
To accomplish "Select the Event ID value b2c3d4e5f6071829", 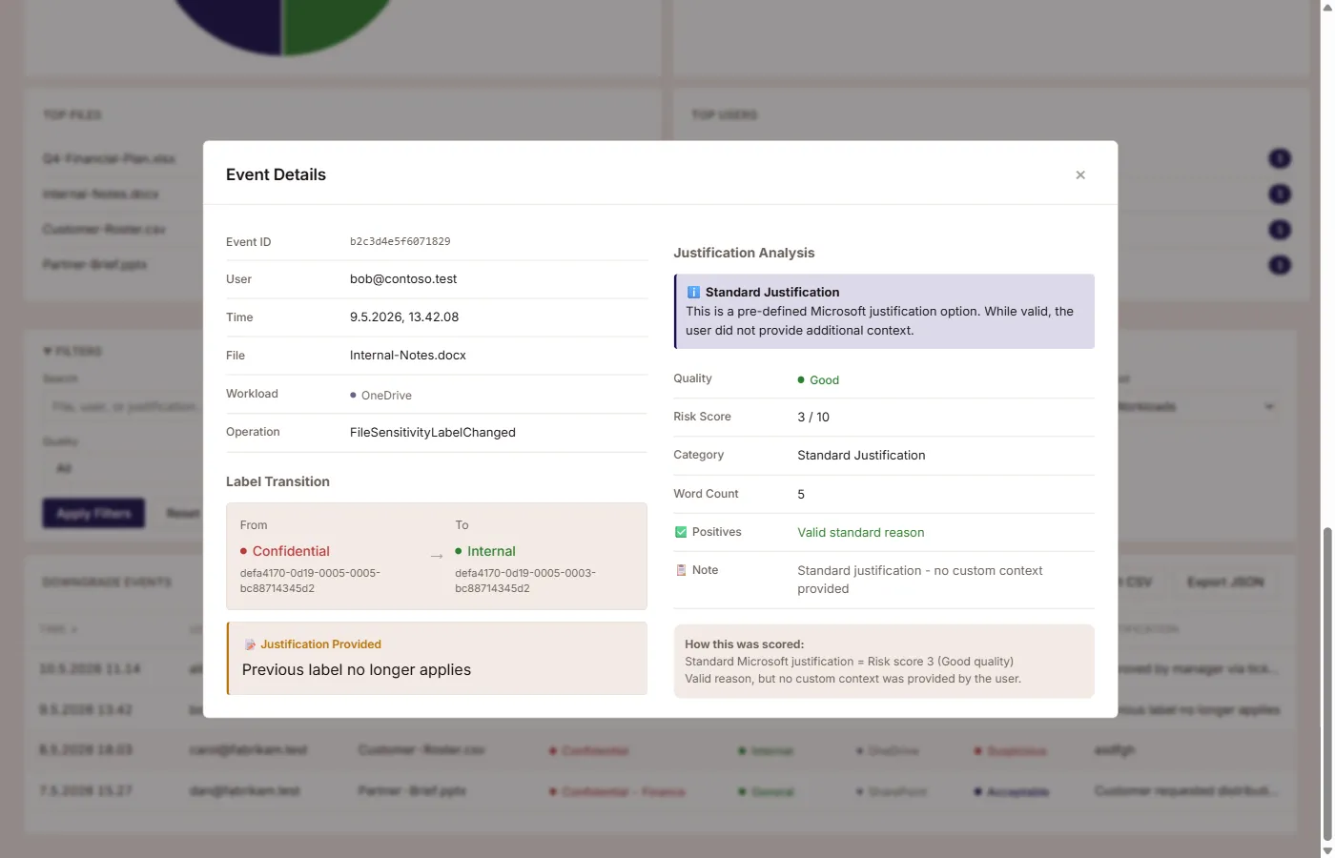I will (400, 242).
